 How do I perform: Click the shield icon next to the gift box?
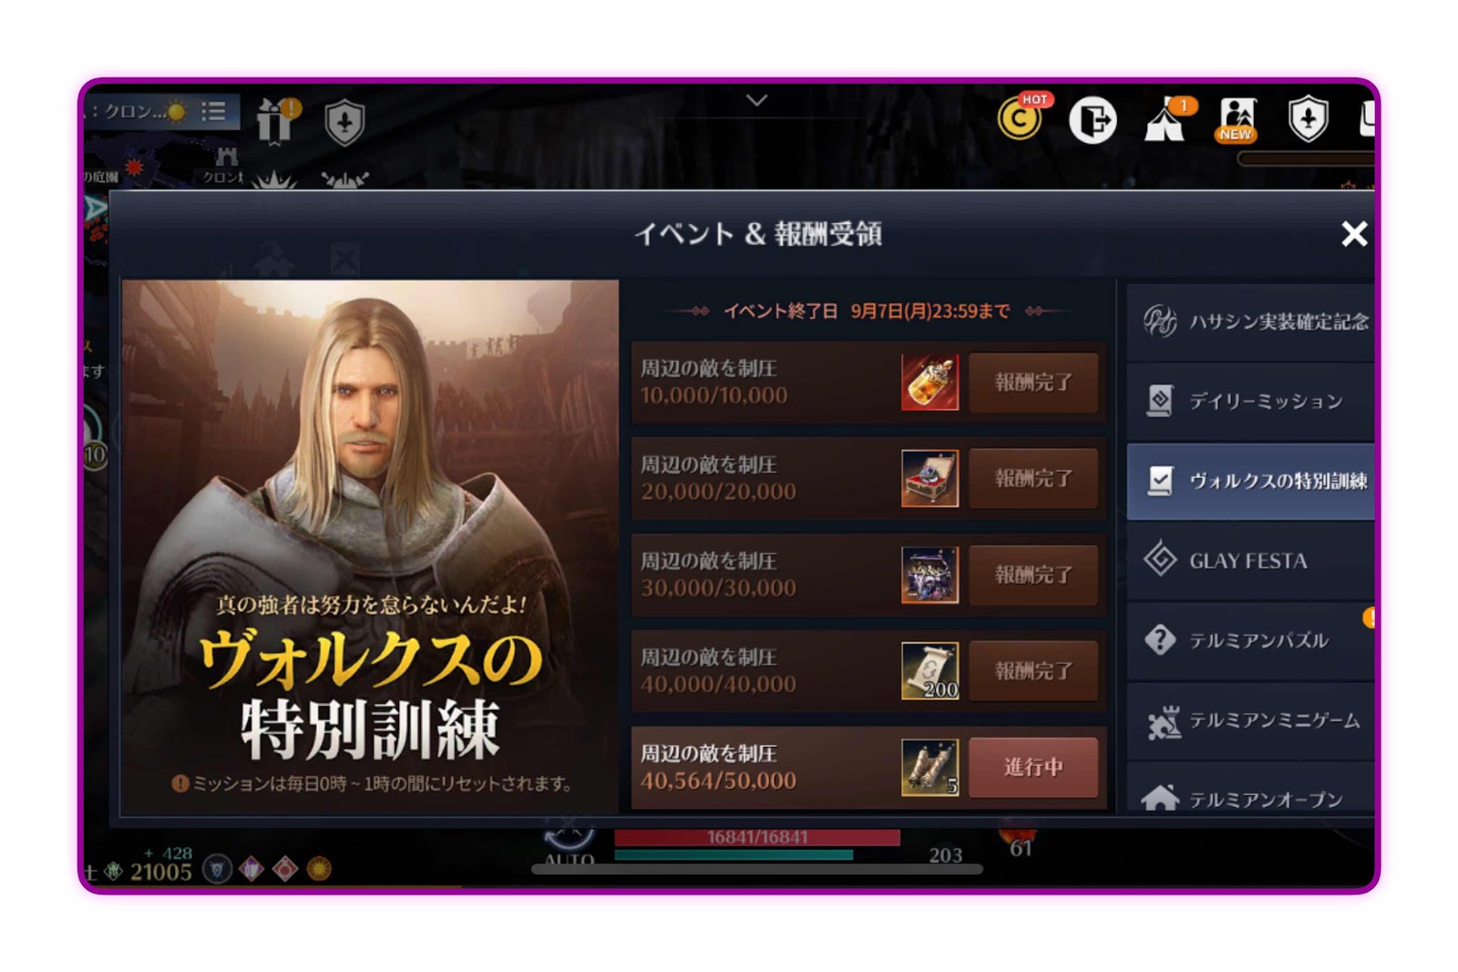[344, 122]
